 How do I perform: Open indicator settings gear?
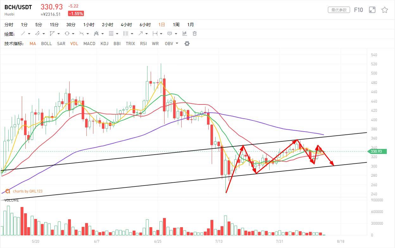(x=187, y=44)
